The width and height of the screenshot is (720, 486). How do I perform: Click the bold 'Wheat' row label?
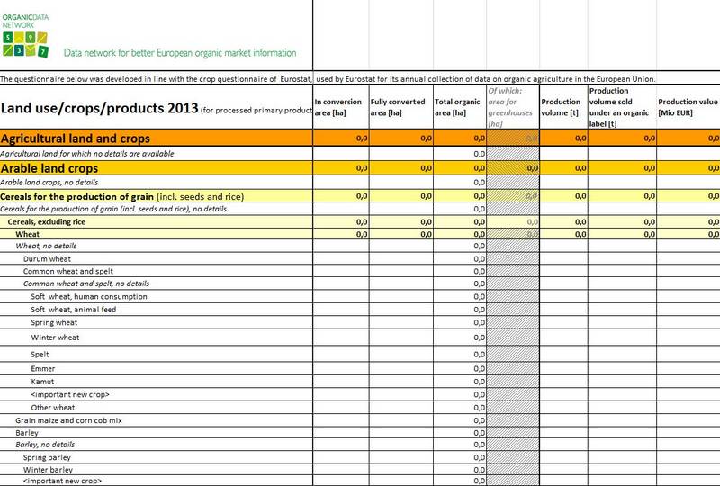coord(27,234)
